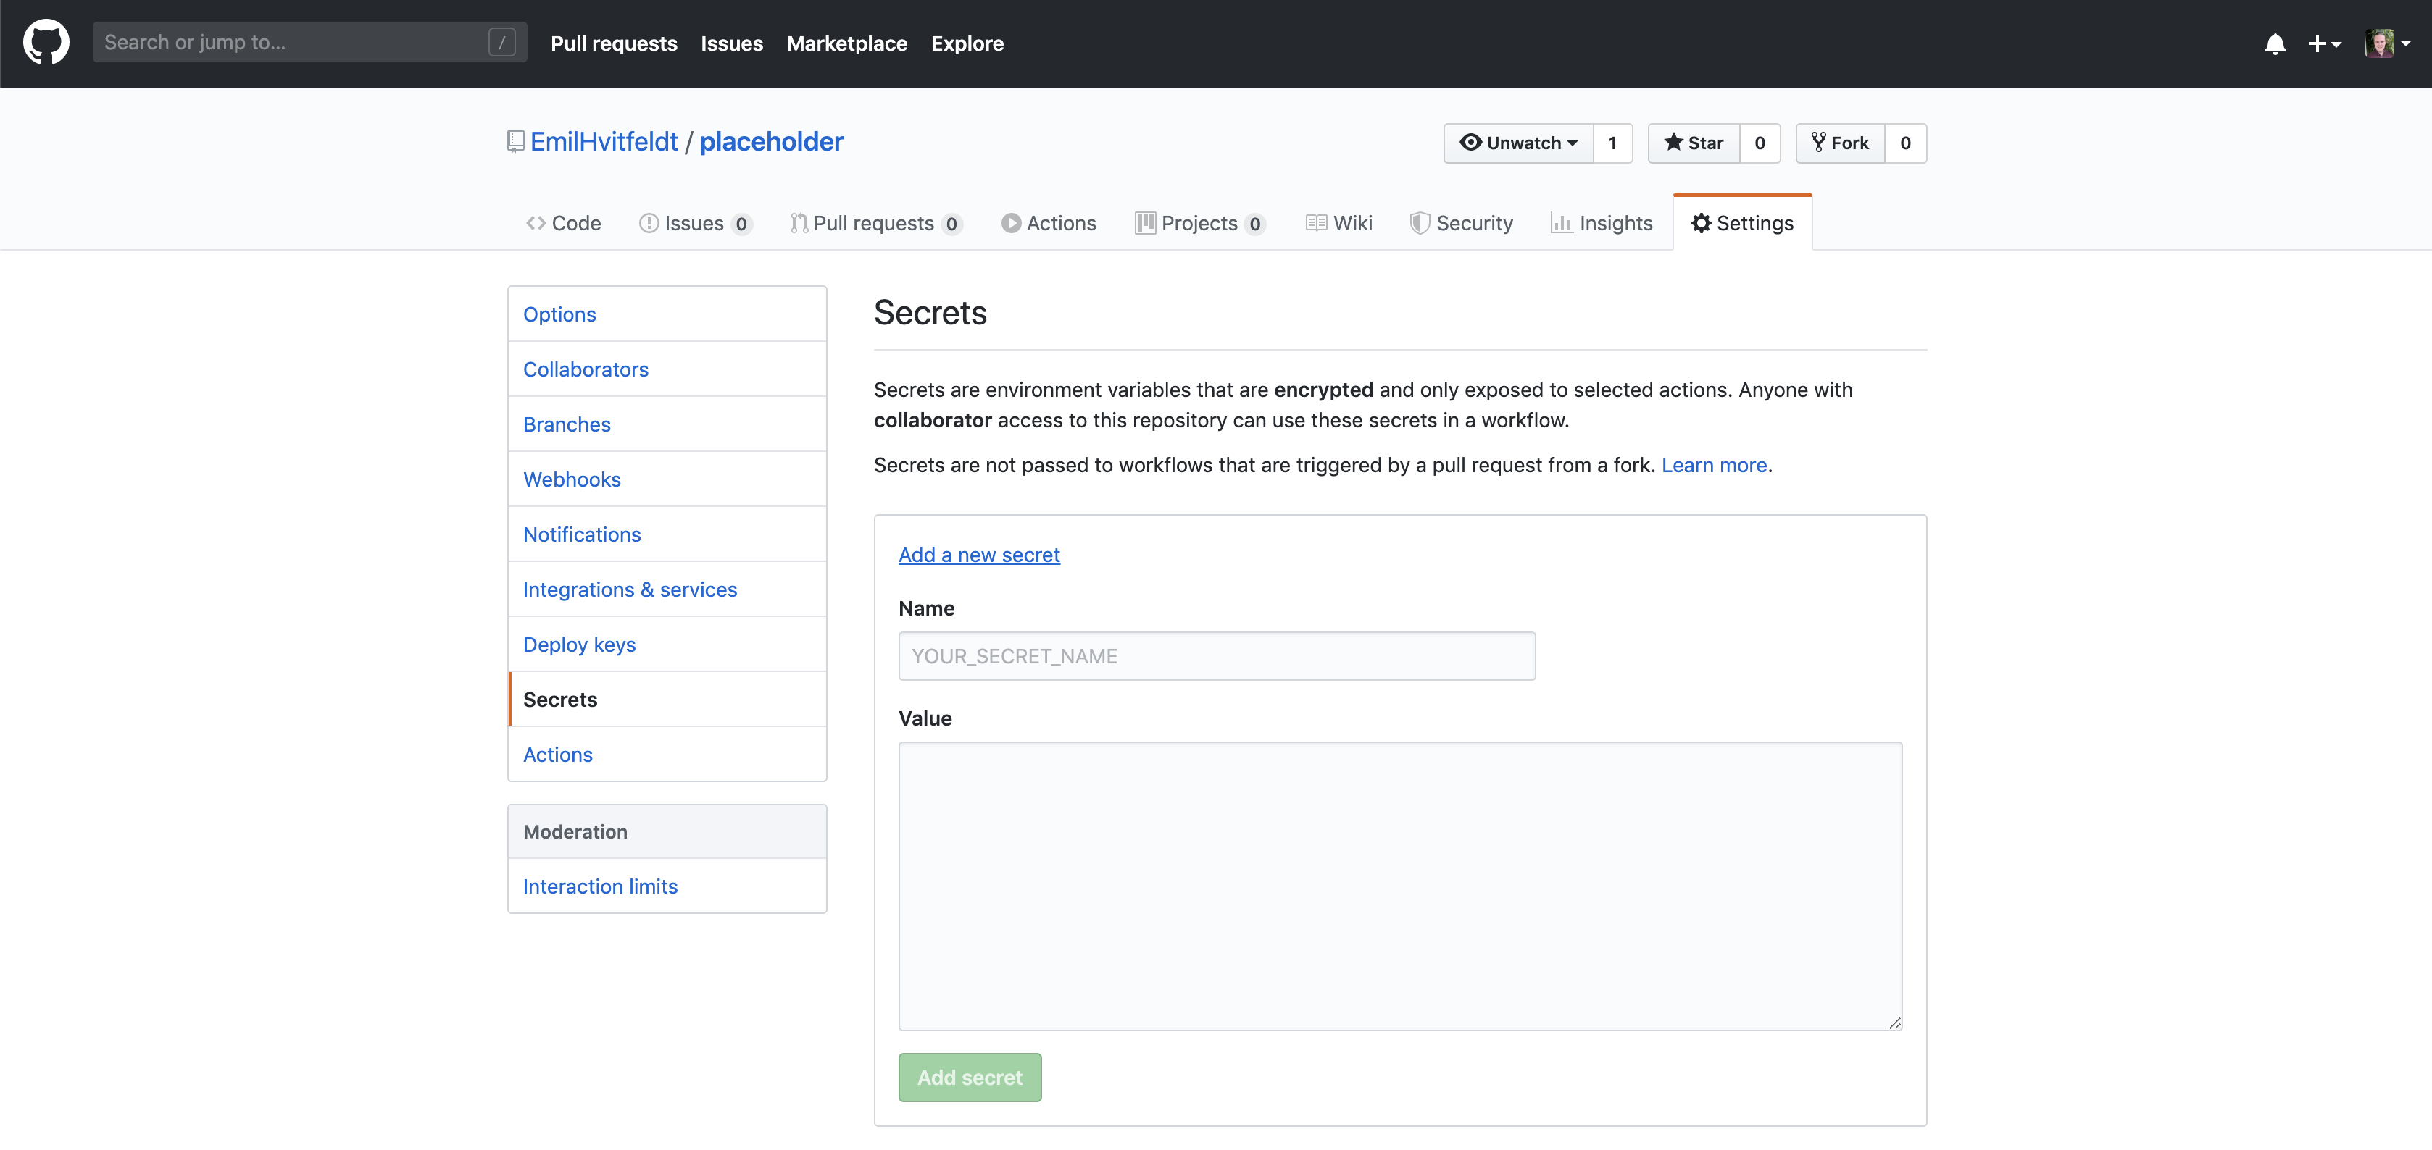This screenshot has width=2432, height=1150.
Task: Open the user avatar menu
Action: pos(2388,43)
